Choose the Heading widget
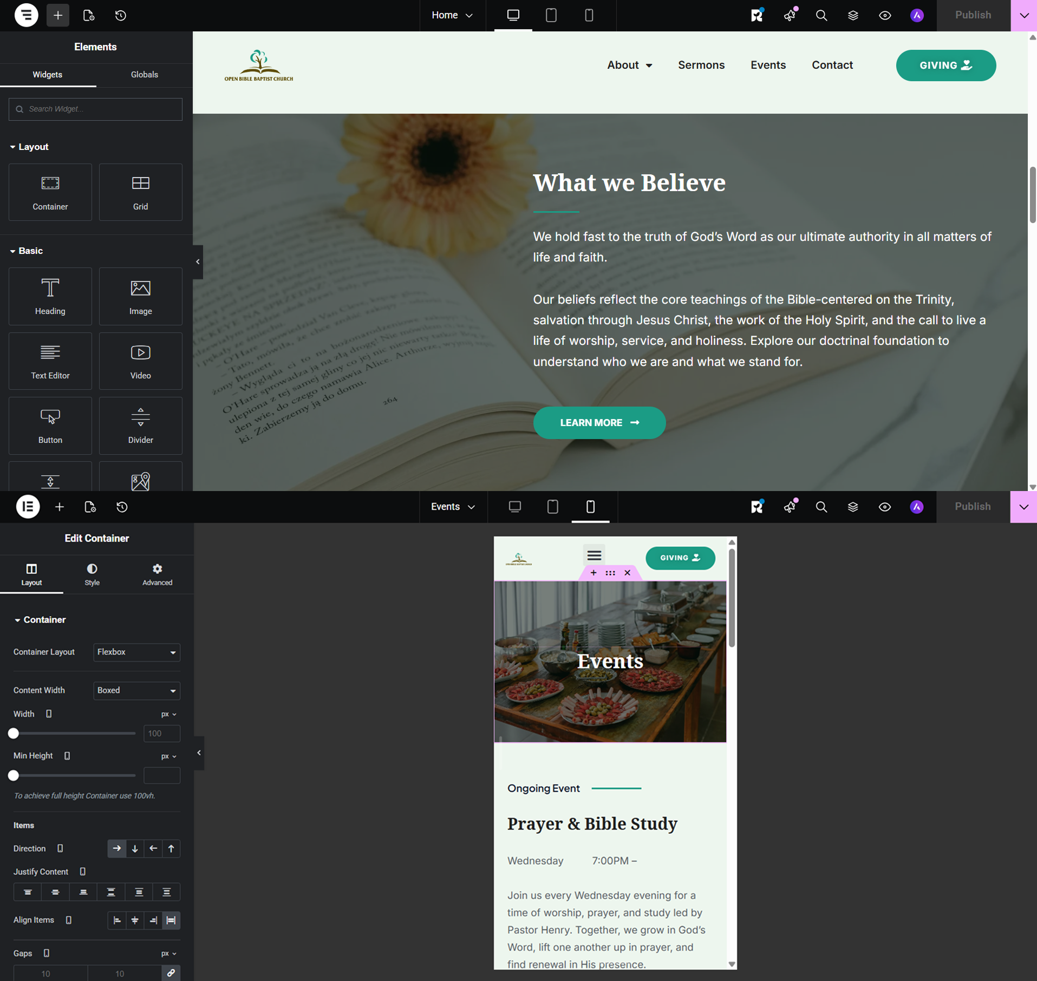1037x981 pixels. click(50, 296)
